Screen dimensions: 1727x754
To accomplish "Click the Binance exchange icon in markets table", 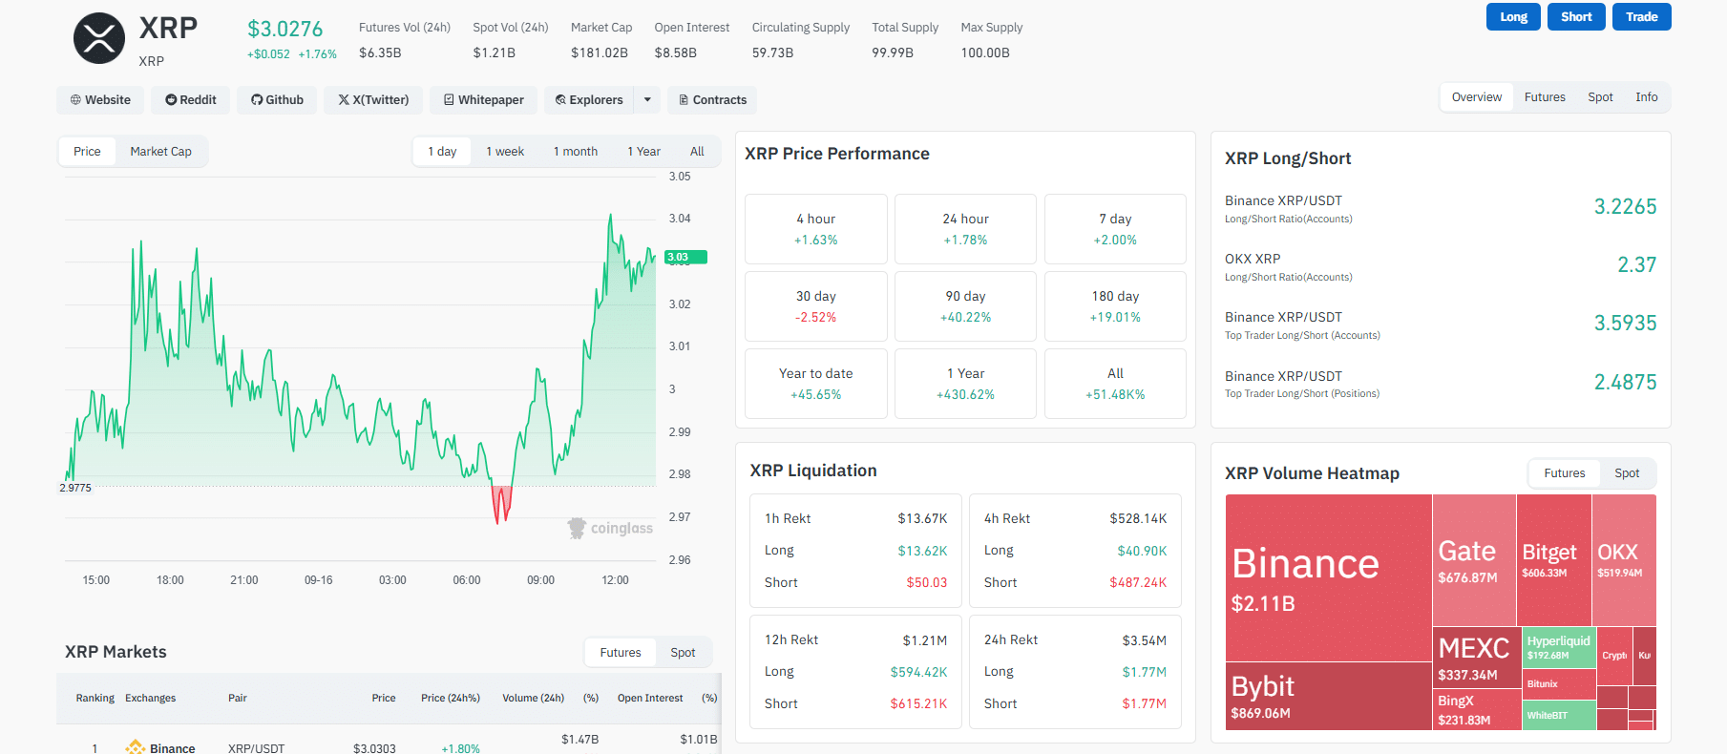I will [135, 748].
